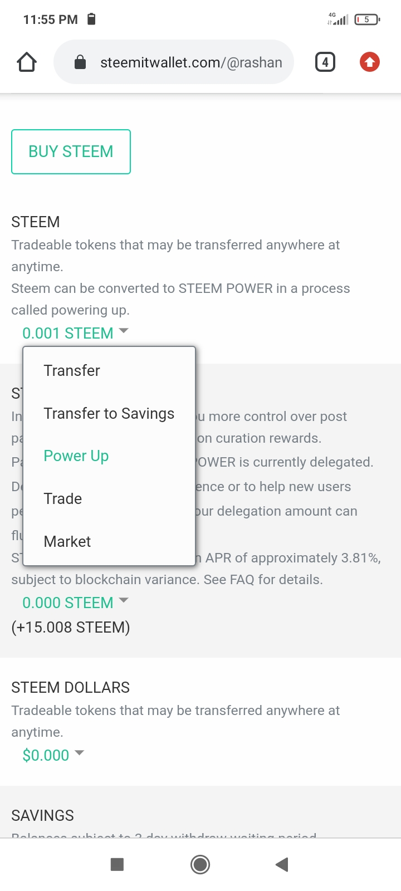Tap the steemitwallet.com address bar
401x891 pixels.
[190, 62]
